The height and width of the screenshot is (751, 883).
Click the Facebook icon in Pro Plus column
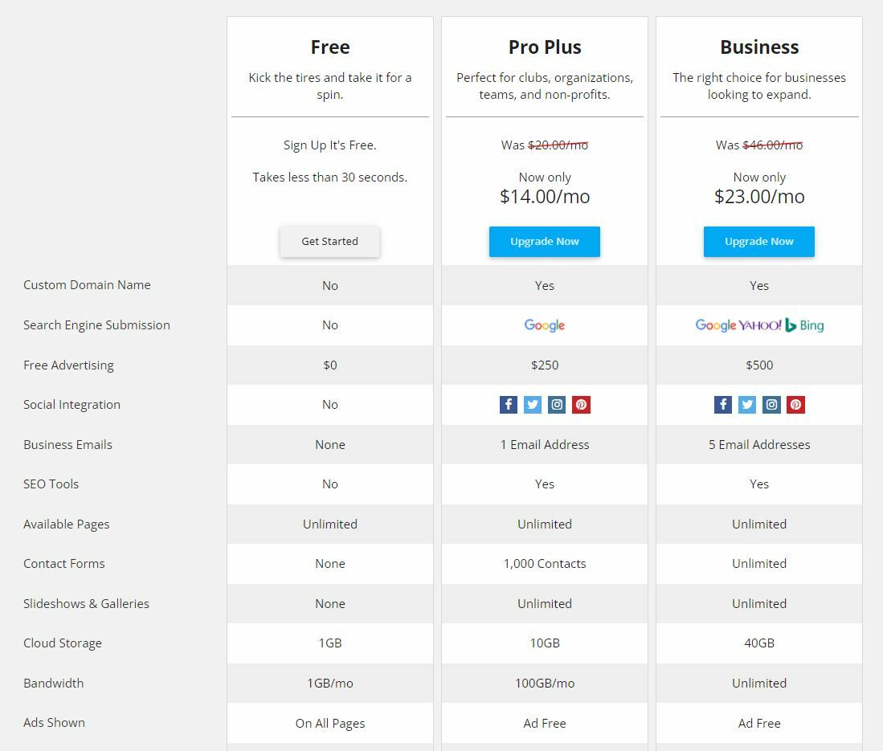point(508,404)
